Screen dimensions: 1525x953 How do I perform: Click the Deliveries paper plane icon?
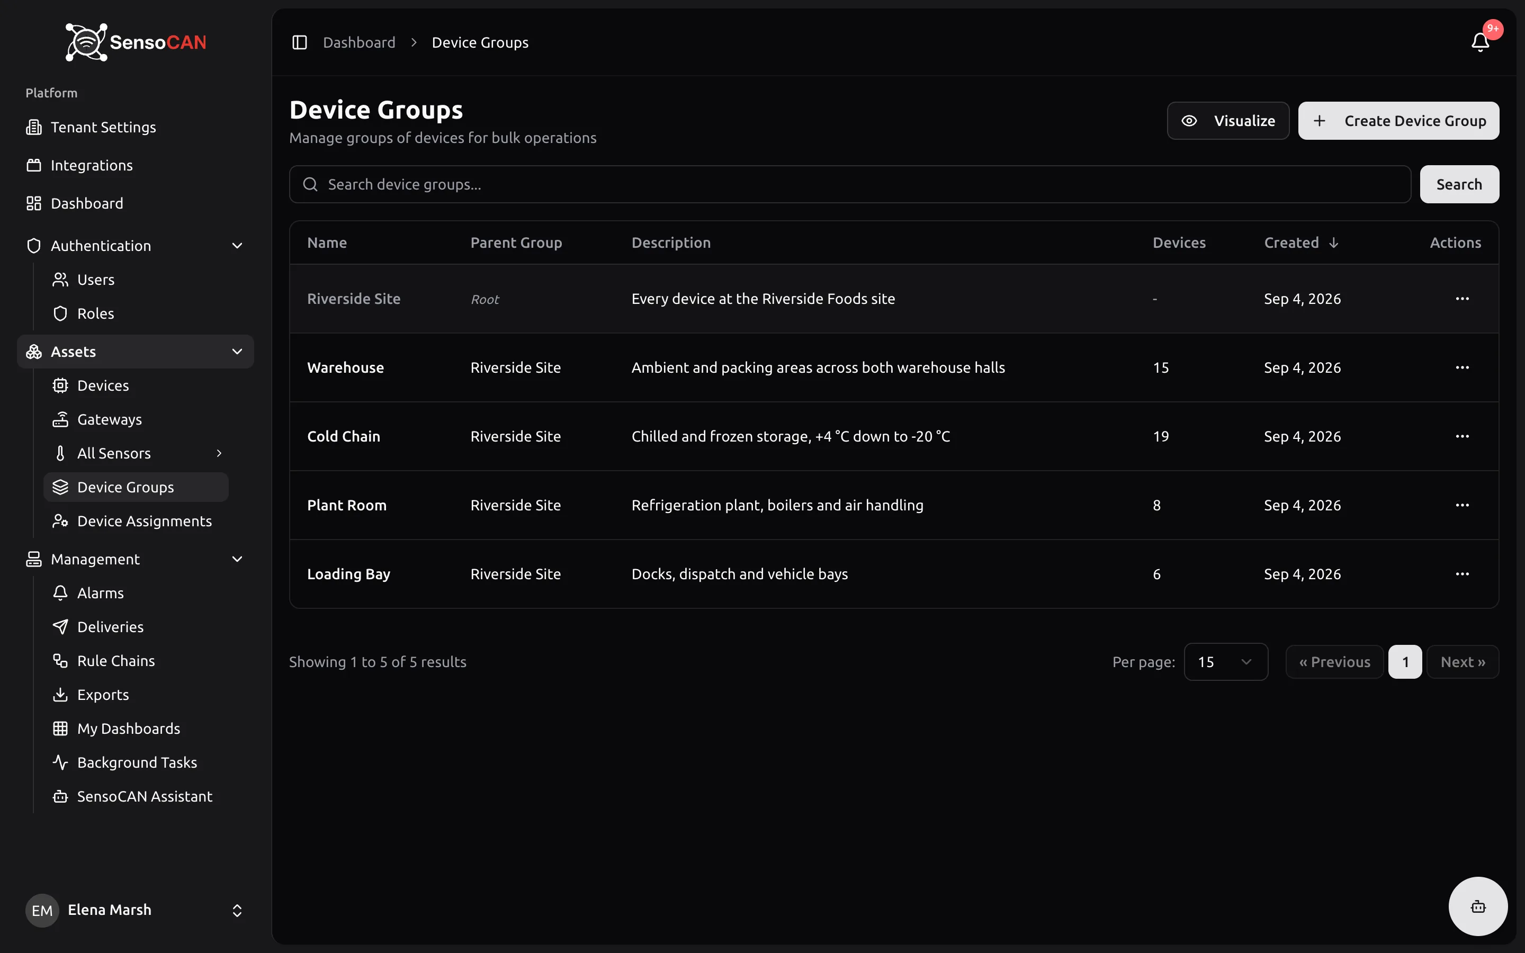[x=60, y=627]
